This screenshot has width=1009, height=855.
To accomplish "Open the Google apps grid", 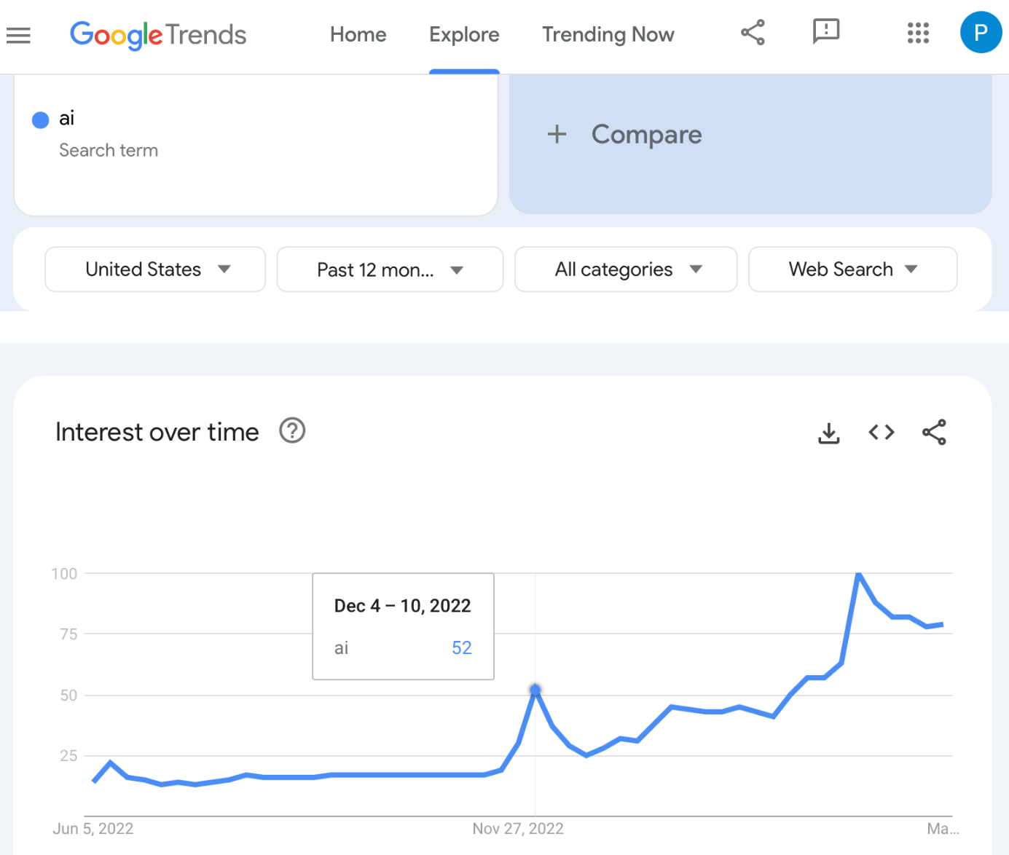I will 918,33.
